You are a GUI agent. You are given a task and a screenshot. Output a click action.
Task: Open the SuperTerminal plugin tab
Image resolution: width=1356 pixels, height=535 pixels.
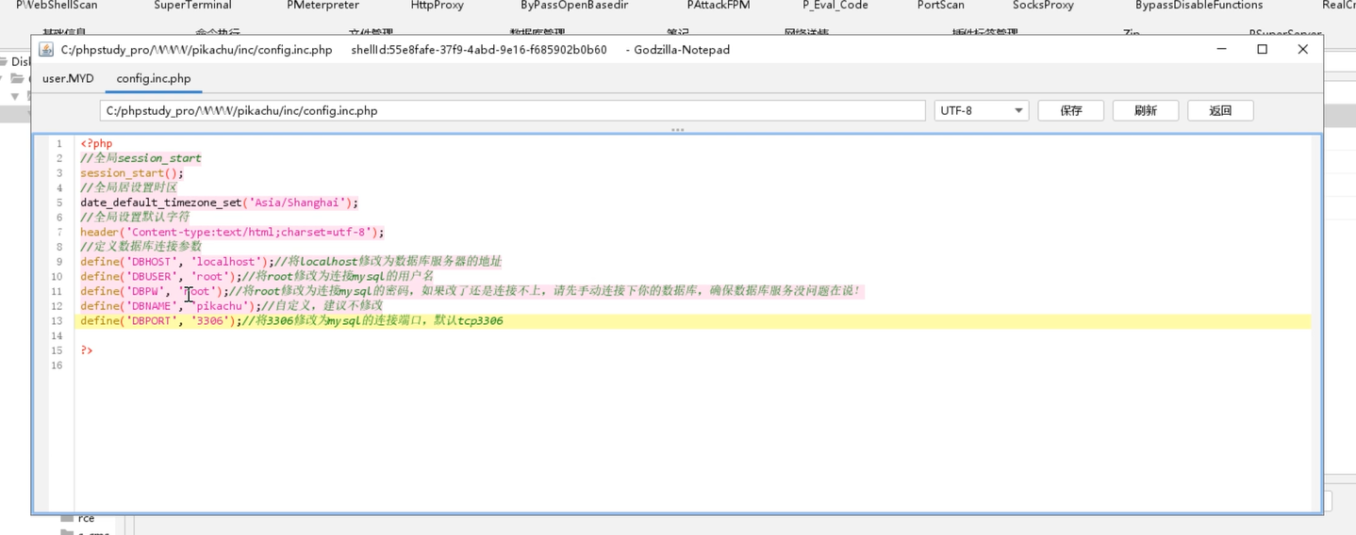tap(192, 6)
